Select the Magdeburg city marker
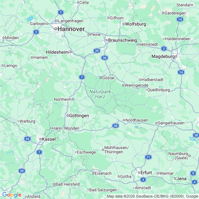The height and width of the screenshot is (199, 199). tap(176, 56)
